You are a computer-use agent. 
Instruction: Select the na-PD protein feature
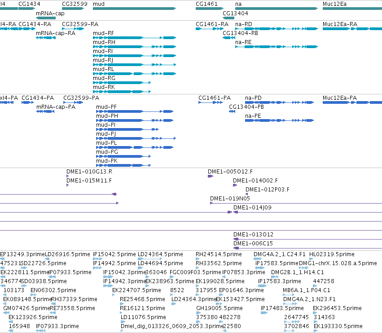[x=280, y=102]
